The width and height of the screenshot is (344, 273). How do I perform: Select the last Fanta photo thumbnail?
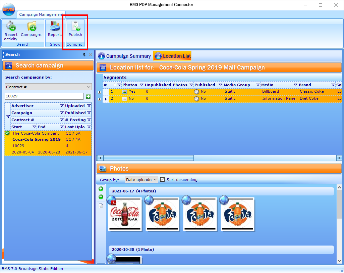(x=238, y=214)
